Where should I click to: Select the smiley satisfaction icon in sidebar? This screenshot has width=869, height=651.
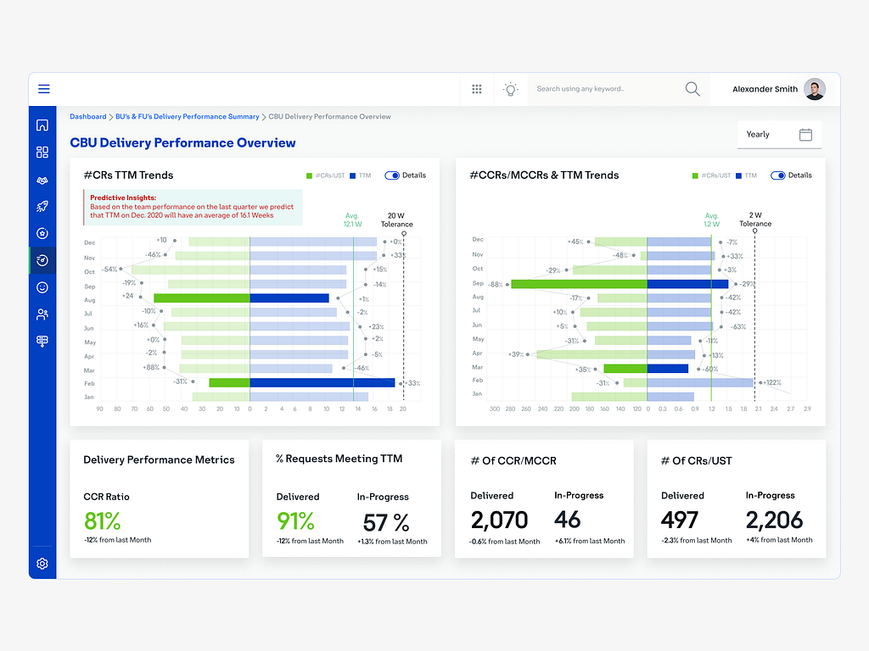(42, 287)
